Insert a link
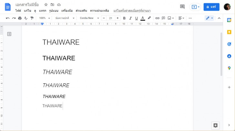The image size is (235, 131). pyautogui.click(x=157, y=18)
